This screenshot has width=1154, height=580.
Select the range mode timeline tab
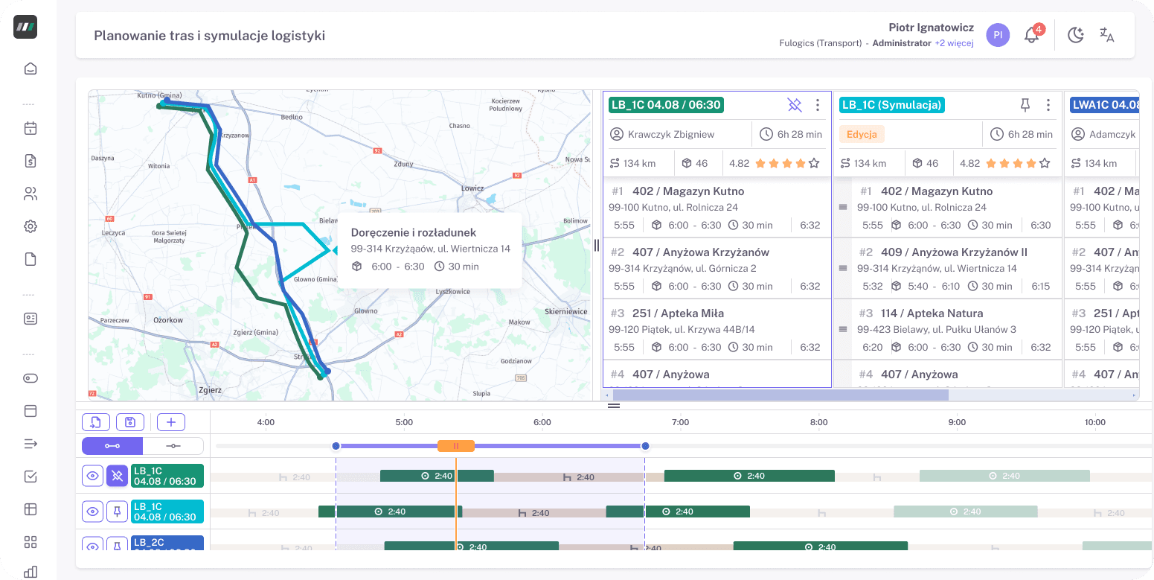coord(112,446)
